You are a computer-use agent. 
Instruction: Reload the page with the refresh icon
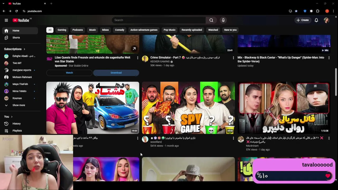click(16, 11)
